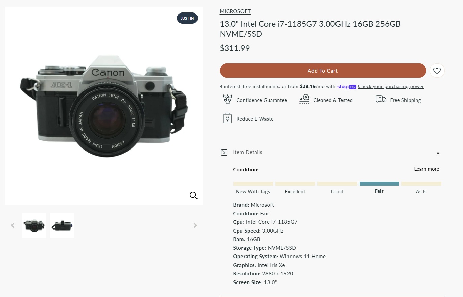Viewport: 463px width, 297px height.
Task: Open Check your purchasing power link
Action: coord(391,87)
